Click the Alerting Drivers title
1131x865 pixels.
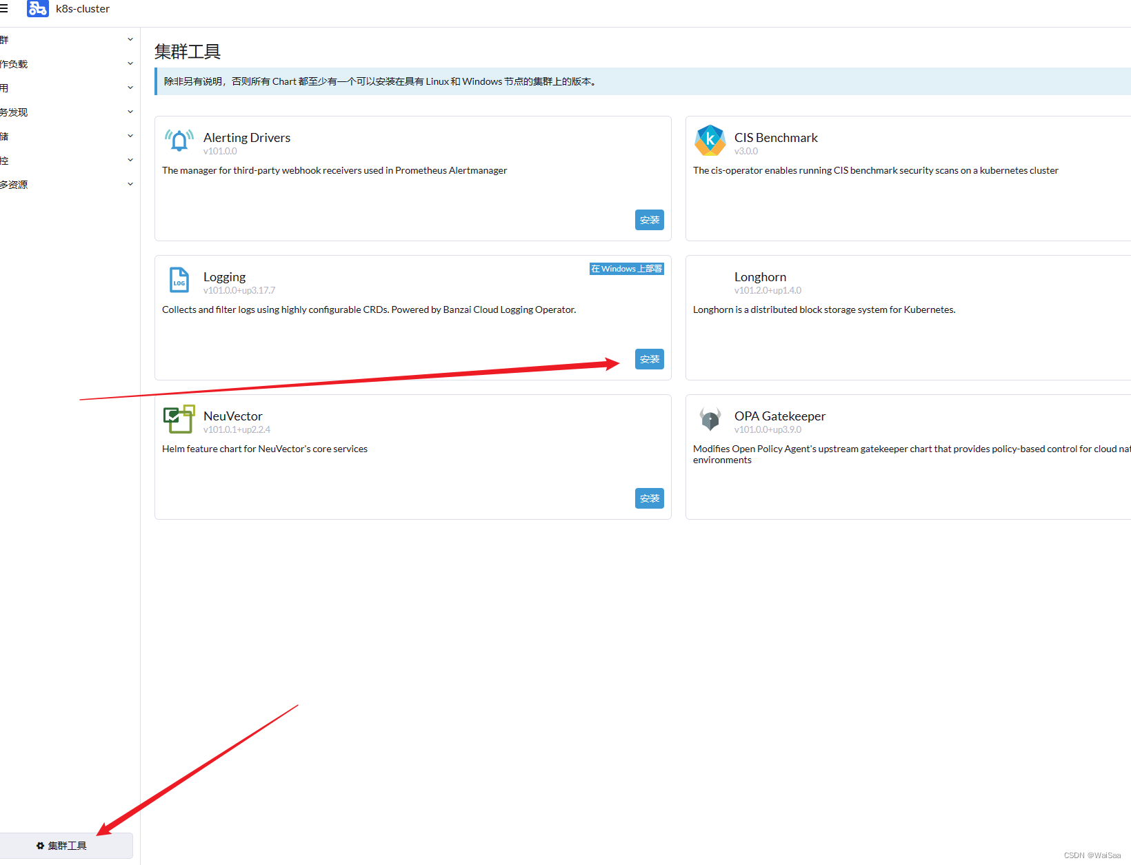click(247, 138)
